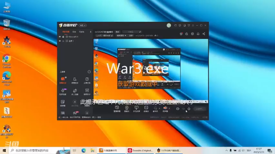Add a phone screen-cast source

(x=136, y=109)
